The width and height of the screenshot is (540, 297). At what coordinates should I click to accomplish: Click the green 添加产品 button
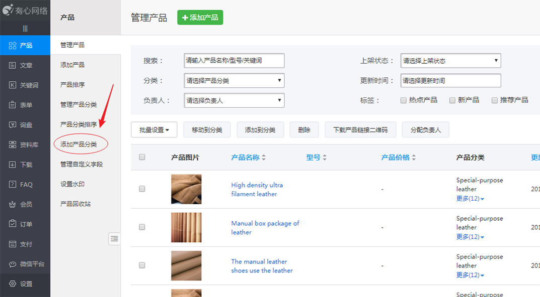pyautogui.click(x=200, y=18)
